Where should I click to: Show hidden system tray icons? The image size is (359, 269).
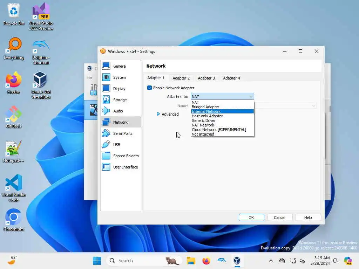click(x=271, y=261)
